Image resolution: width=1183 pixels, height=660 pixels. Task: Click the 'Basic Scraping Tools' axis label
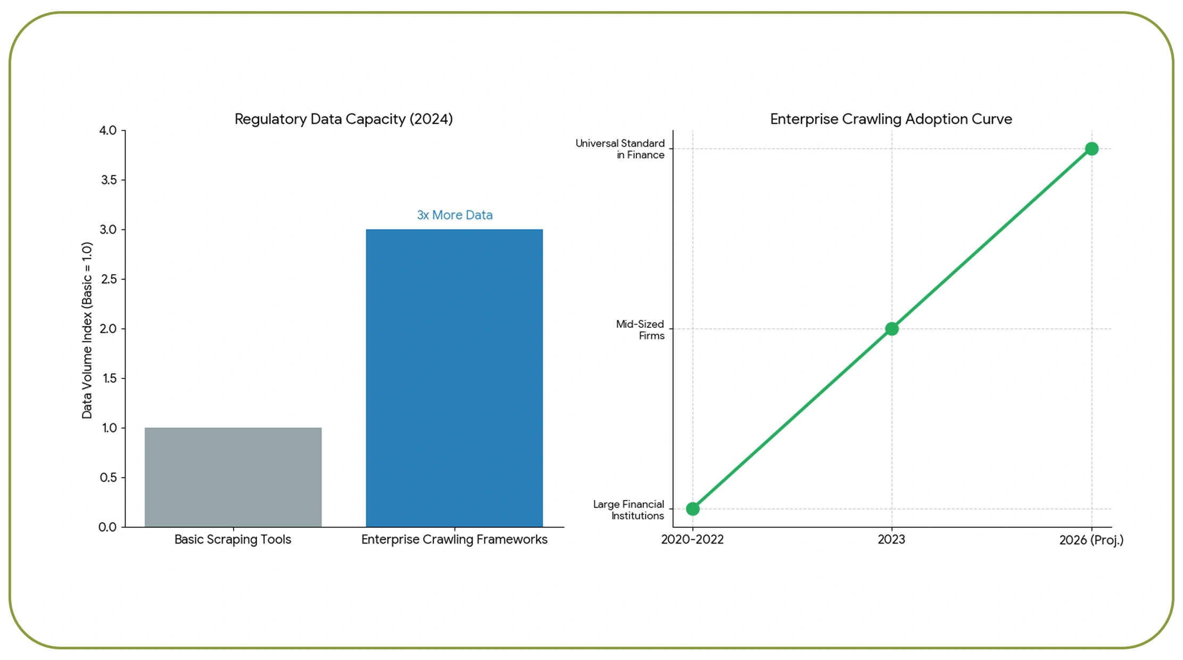[x=233, y=540]
